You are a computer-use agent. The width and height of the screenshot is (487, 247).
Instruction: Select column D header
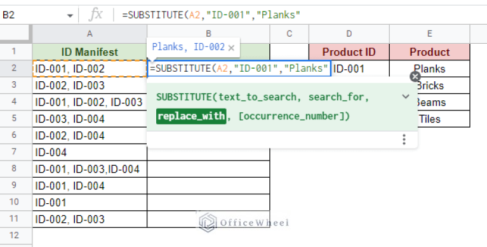coord(349,34)
